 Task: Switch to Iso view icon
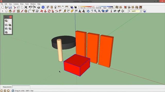tap(48, 7)
